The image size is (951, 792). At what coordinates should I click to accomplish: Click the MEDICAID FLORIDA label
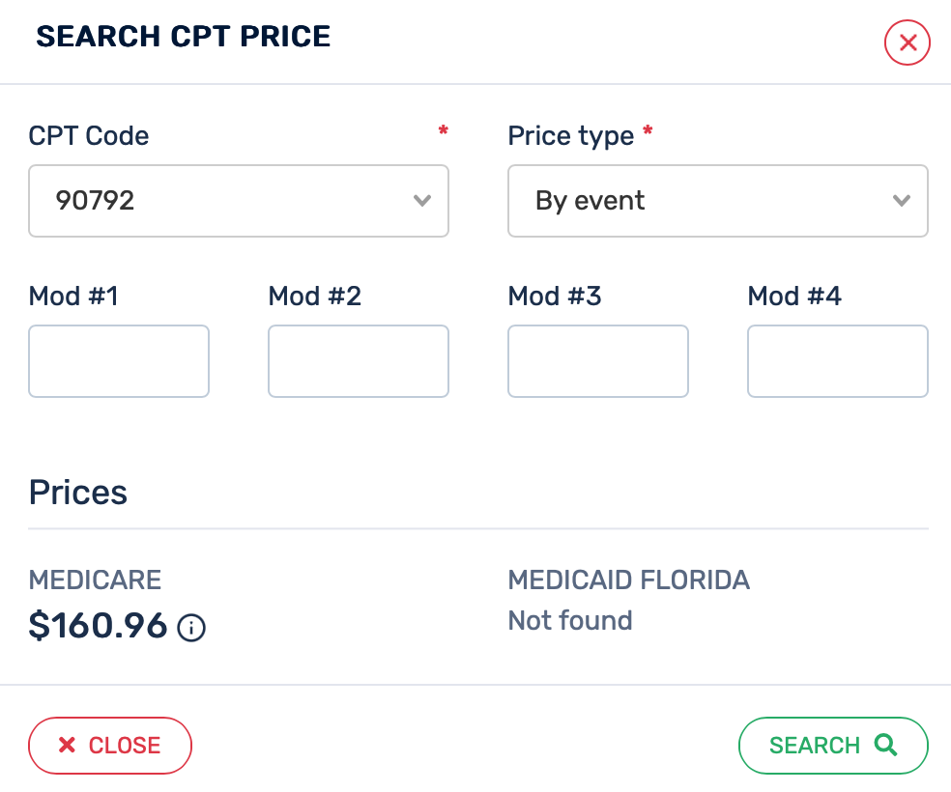[629, 580]
